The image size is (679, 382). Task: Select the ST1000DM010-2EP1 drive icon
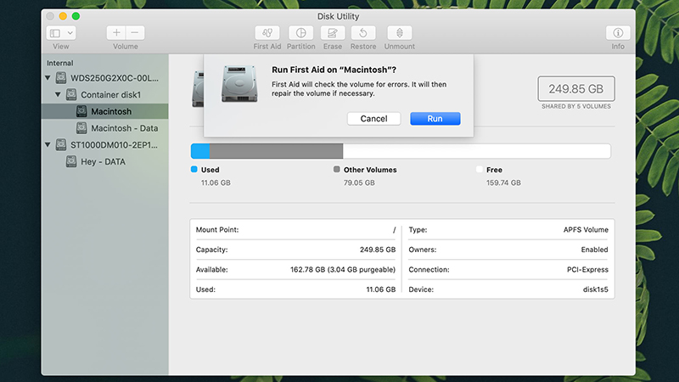pyautogui.click(x=61, y=144)
